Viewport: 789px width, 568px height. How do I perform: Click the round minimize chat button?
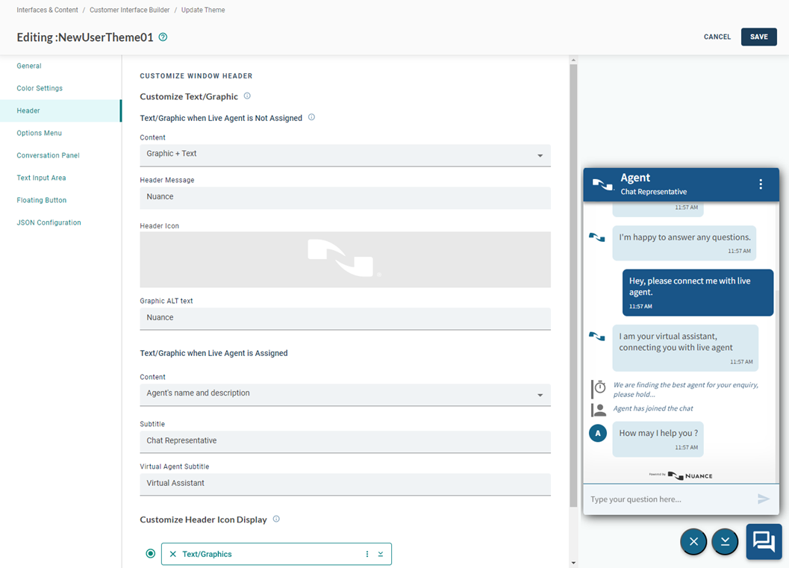pos(725,542)
